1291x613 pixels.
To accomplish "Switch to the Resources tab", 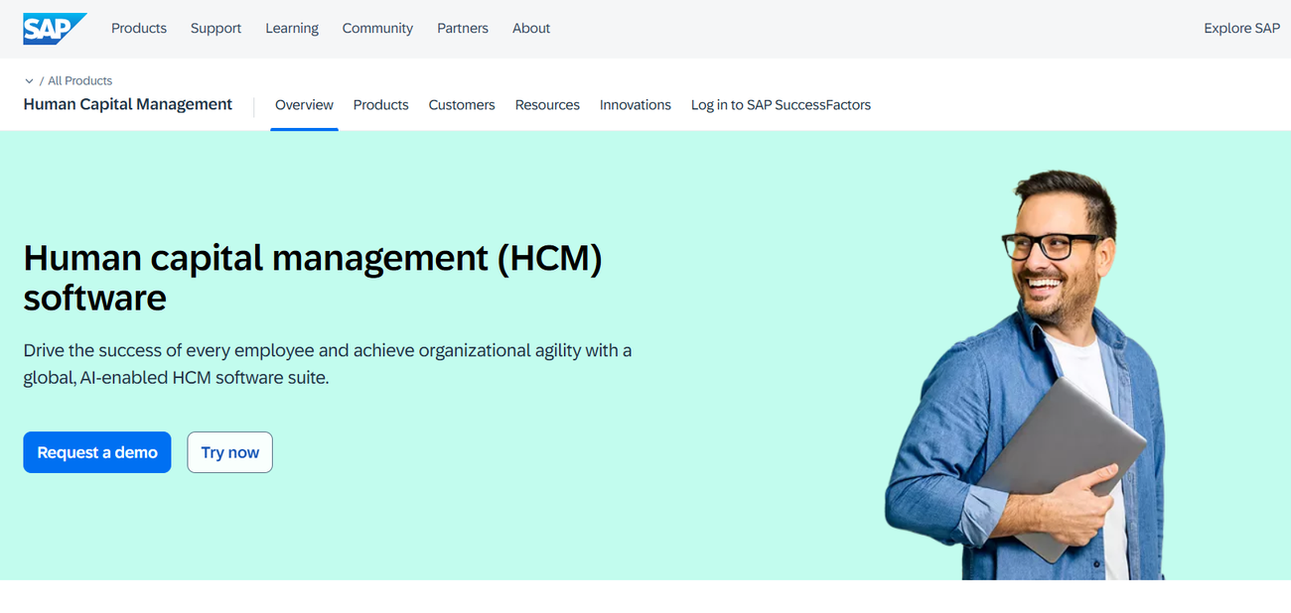I will click(x=547, y=104).
